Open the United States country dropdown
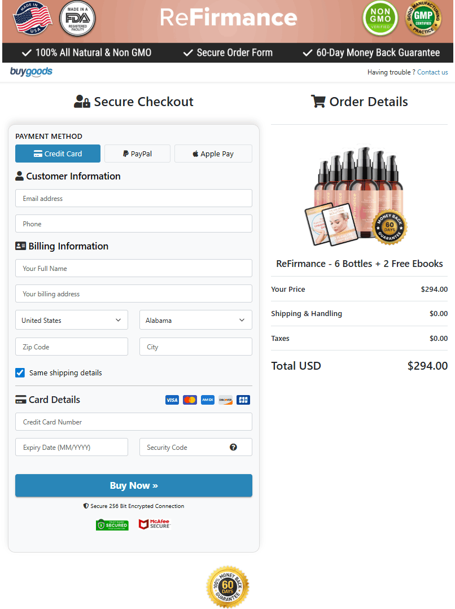This screenshot has height=609, width=455. [x=71, y=320]
